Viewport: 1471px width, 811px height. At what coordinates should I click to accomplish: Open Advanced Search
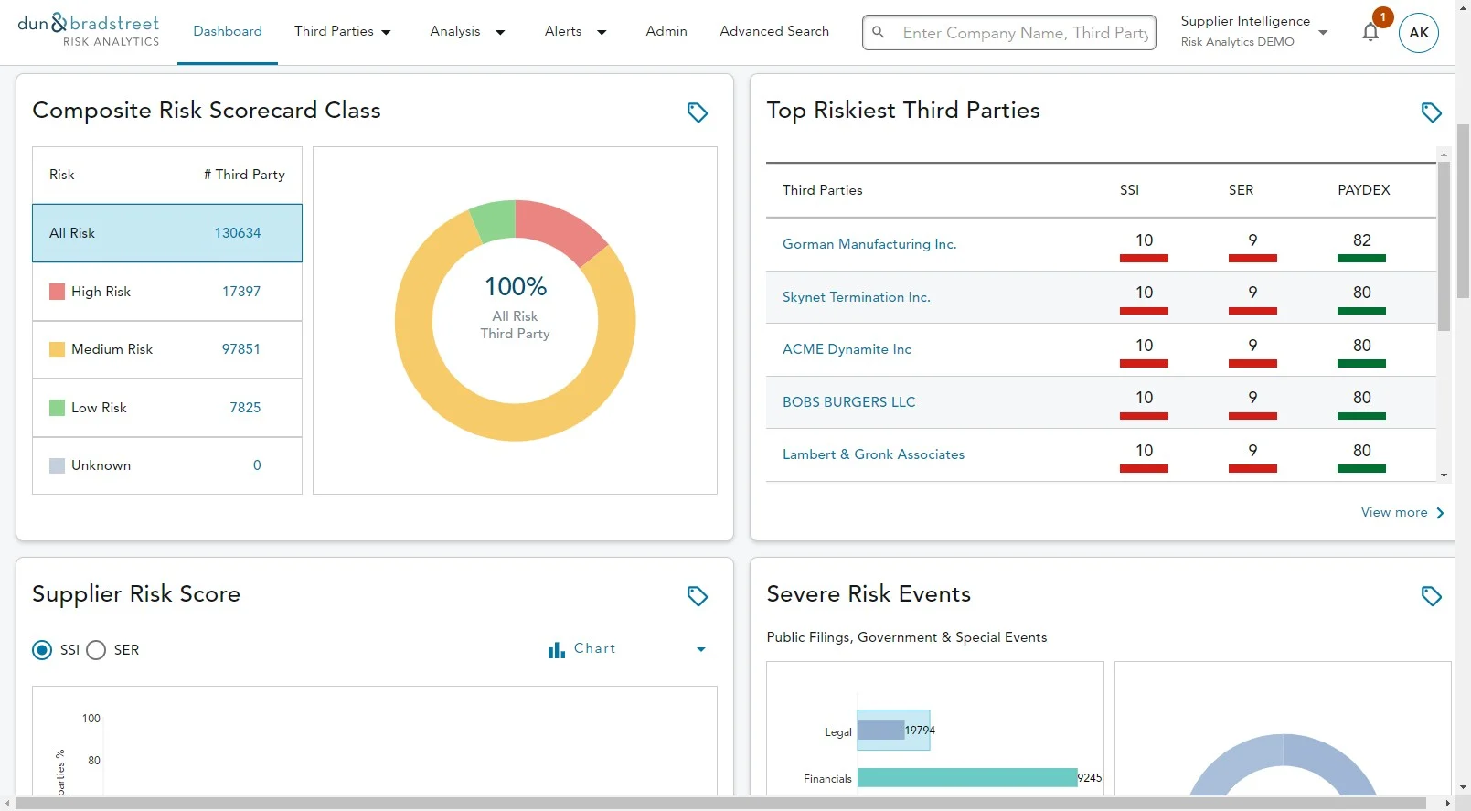point(774,31)
